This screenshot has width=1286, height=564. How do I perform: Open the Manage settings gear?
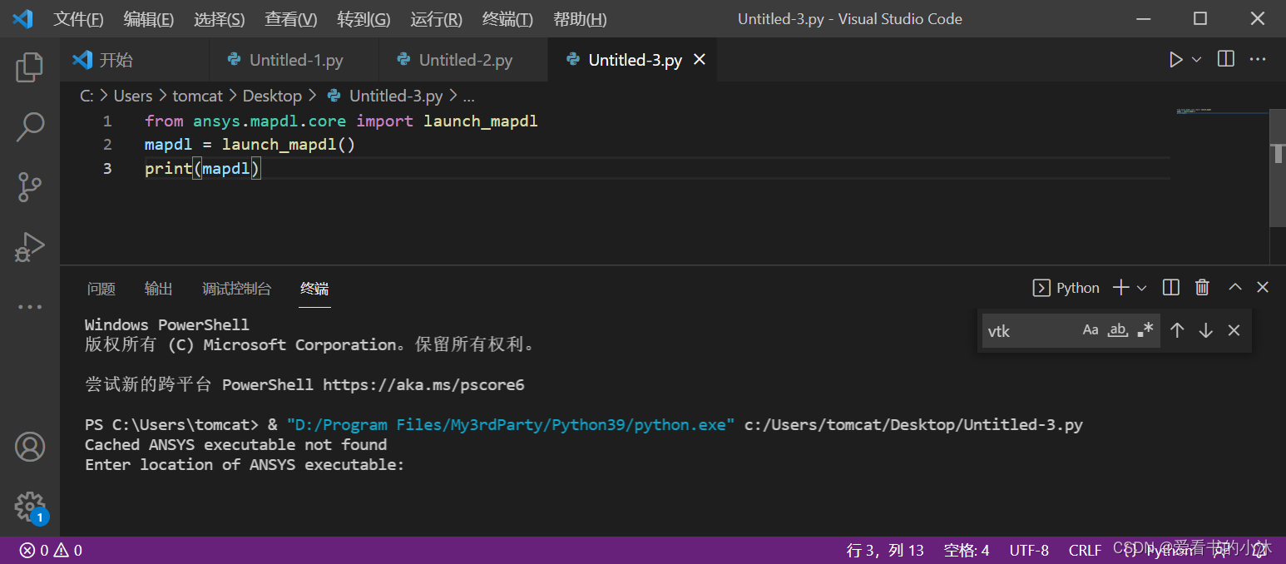point(30,506)
